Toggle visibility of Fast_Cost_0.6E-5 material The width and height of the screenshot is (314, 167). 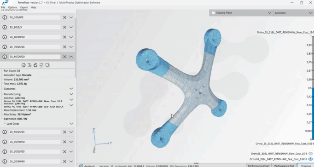(x=310, y=159)
